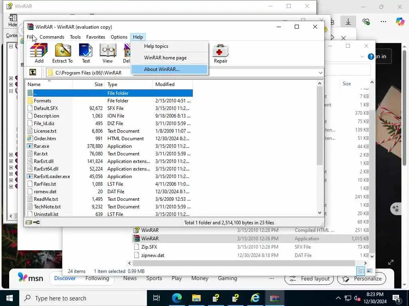Open File Explorer from the taskbar
409x306 pixels.
tap(196, 298)
